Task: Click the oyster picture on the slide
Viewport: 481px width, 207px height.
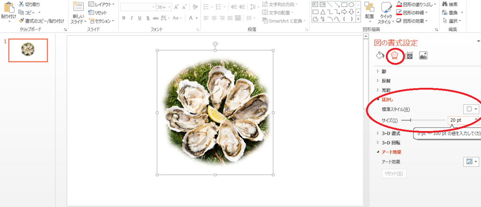Action: (x=215, y=112)
